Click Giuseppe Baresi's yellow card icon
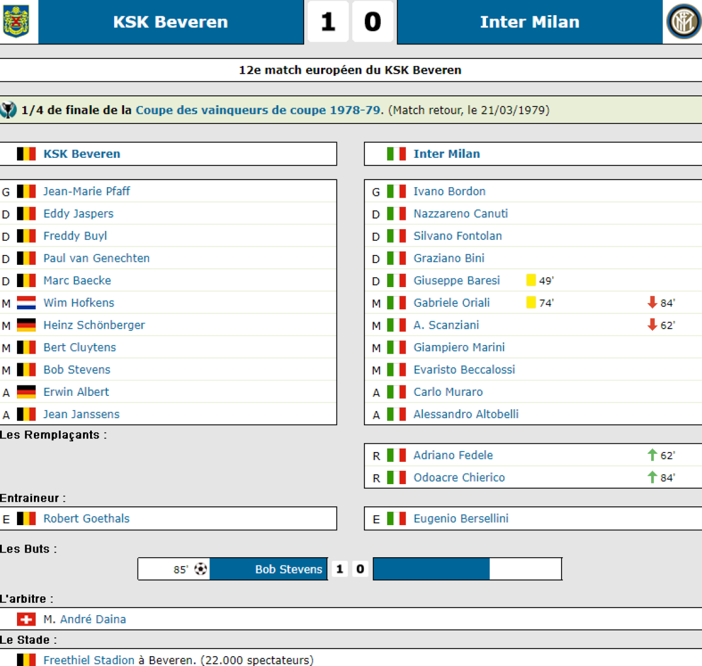702x666 pixels. [x=531, y=280]
